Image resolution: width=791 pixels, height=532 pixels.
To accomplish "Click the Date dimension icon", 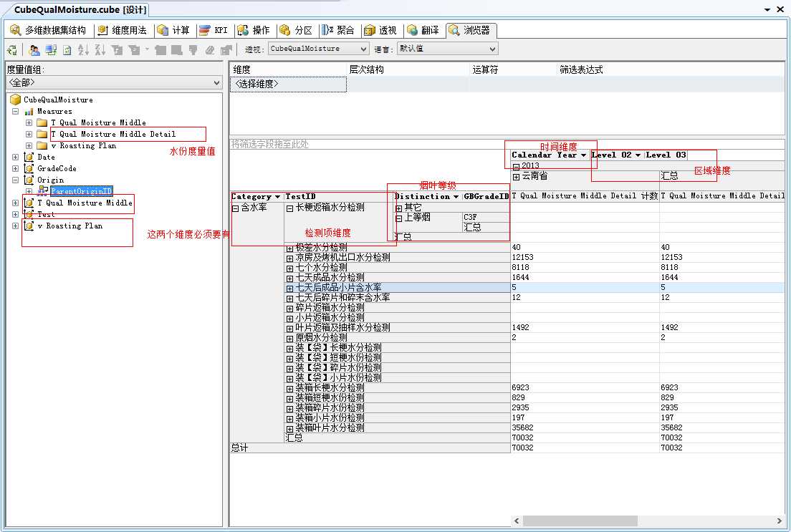I will [29, 158].
